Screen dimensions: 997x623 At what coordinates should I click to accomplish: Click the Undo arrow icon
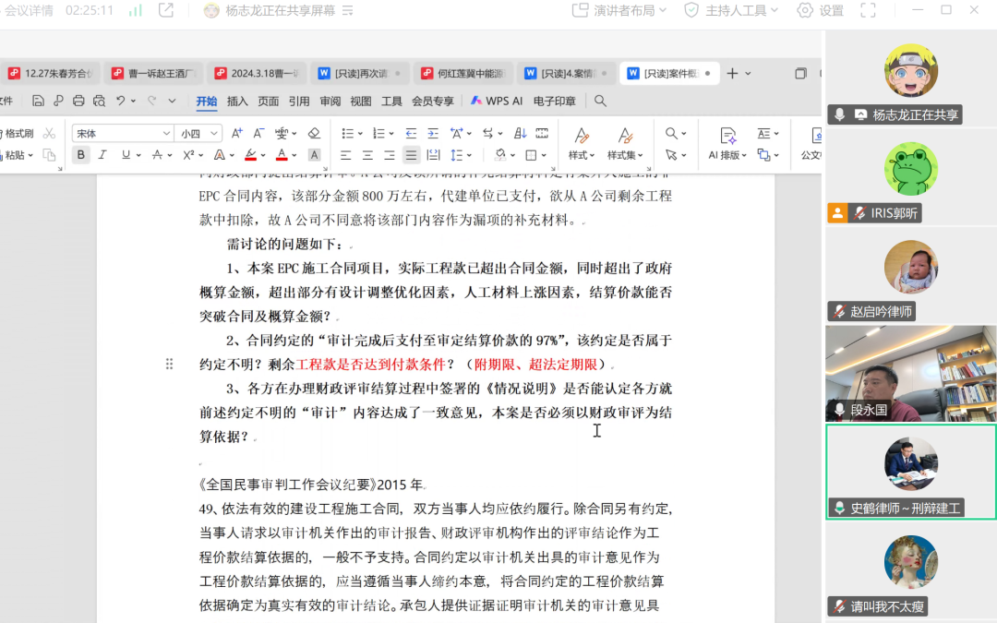click(x=121, y=102)
